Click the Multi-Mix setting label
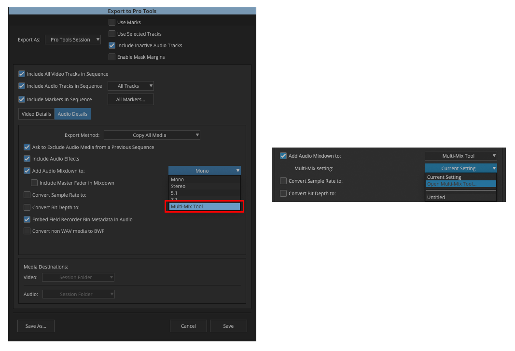This screenshot has width=515, height=351. point(314,168)
